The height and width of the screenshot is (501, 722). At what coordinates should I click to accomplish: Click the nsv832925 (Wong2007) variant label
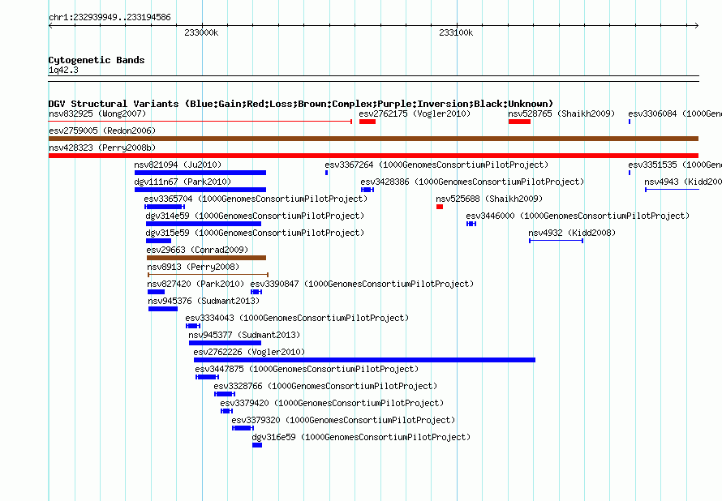(97, 113)
